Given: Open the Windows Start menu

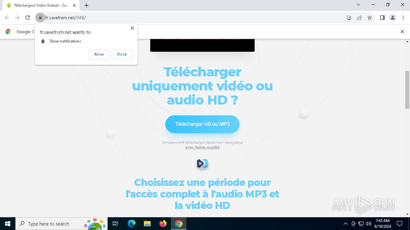Looking at the screenshot, I should pyautogui.click(x=8, y=224).
